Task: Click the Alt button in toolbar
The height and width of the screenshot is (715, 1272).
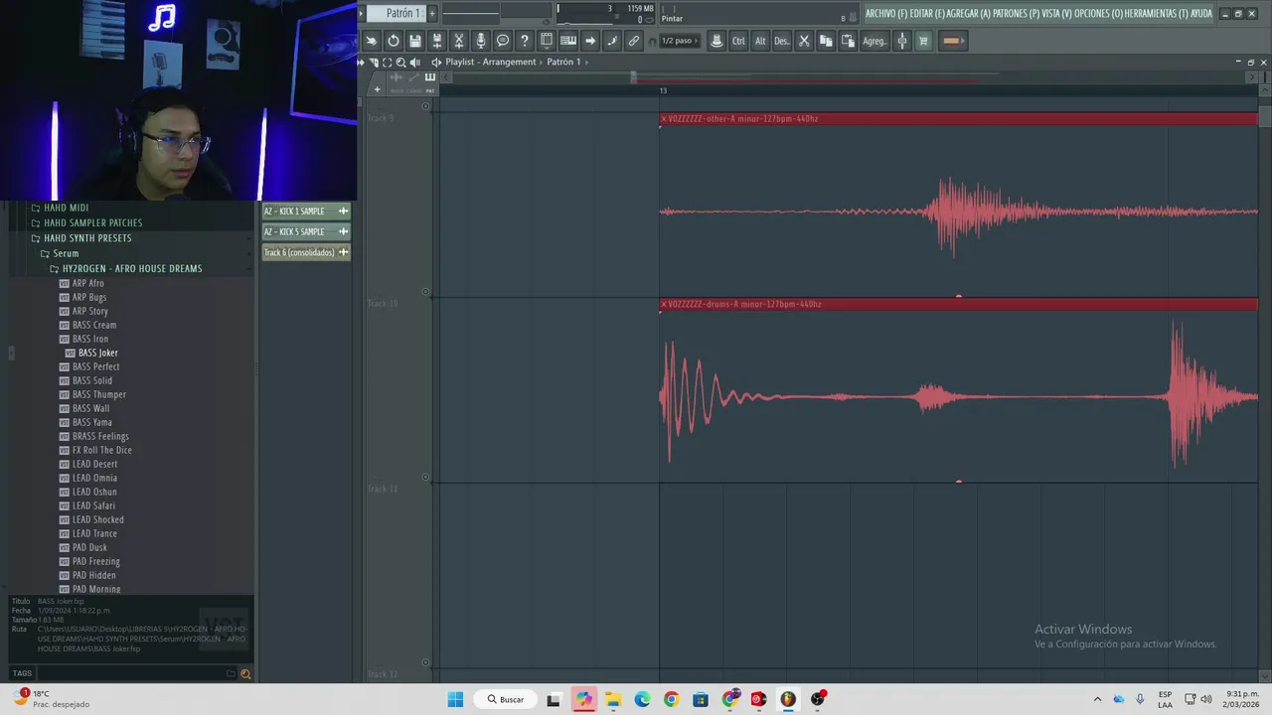Action: 760,41
